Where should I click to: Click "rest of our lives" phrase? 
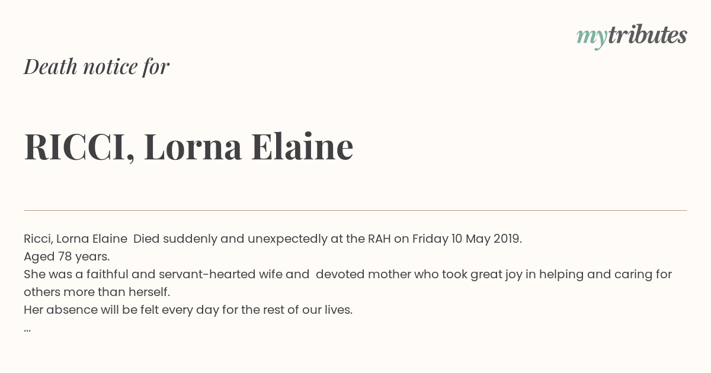(312, 310)
